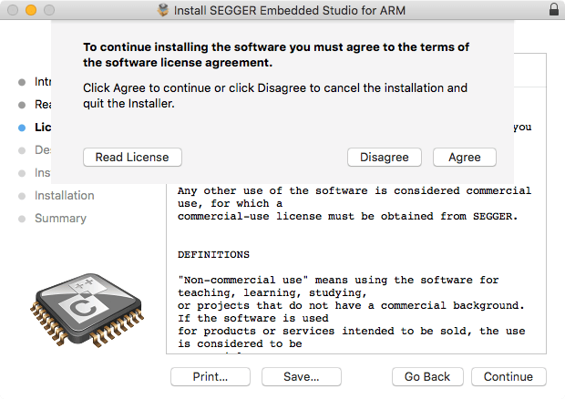The width and height of the screenshot is (565, 399).
Task: Select the Summary step in sidebar
Action: tap(60, 219)
